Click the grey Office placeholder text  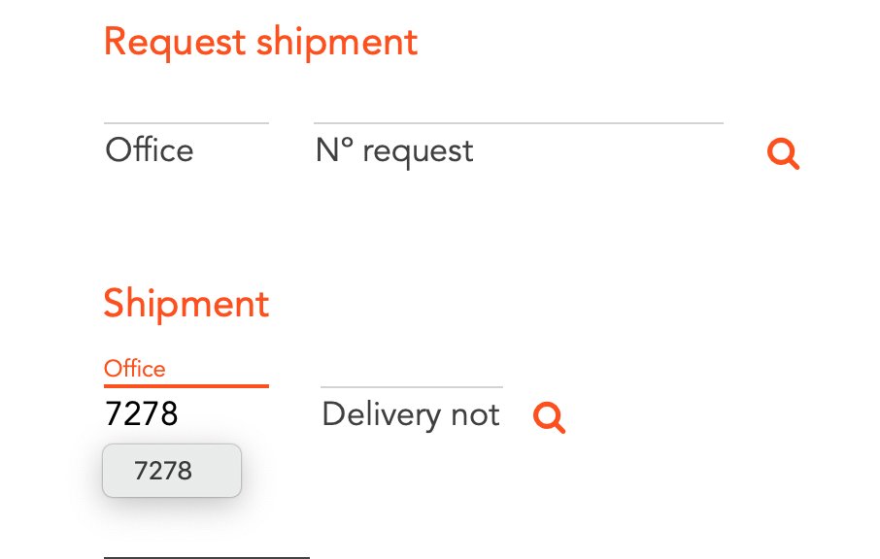(150, 150)
